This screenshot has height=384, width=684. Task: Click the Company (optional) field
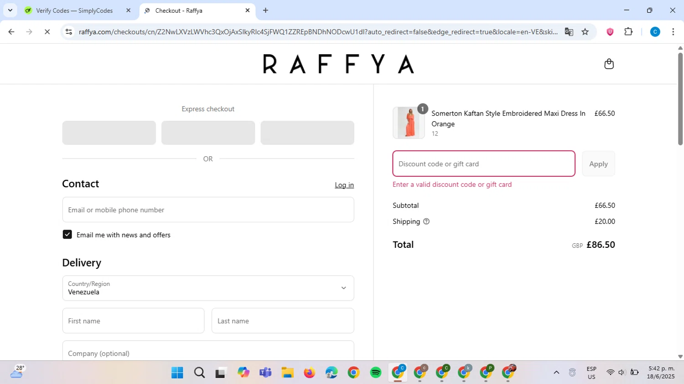tap(208, 352)
